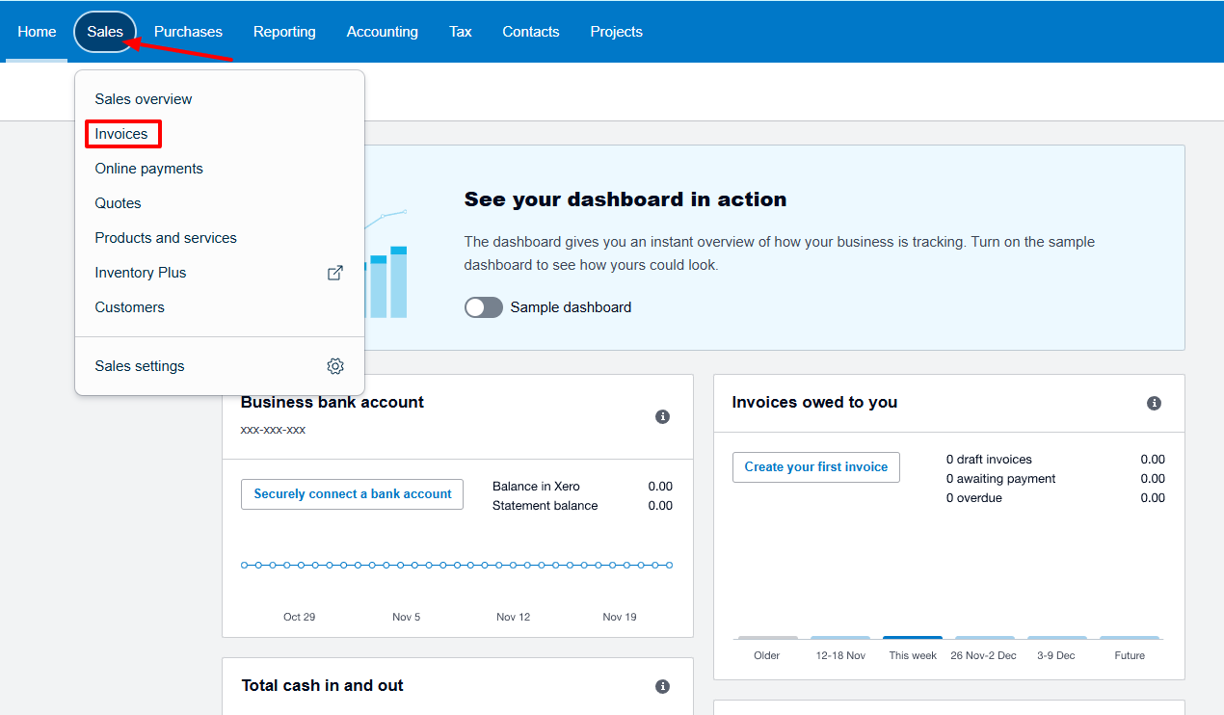Choose Online payments from the menu
Screen dimensions: 1224x715
click(x=148, y=168)
